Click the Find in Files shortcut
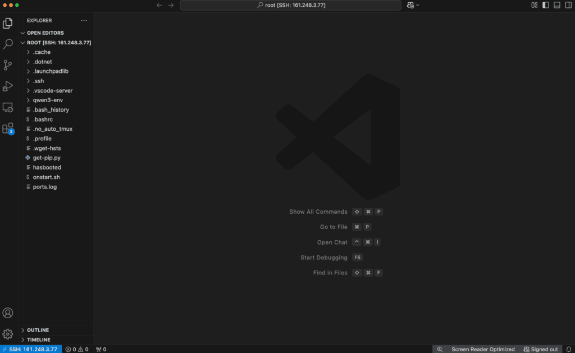 tap(348, 273)
